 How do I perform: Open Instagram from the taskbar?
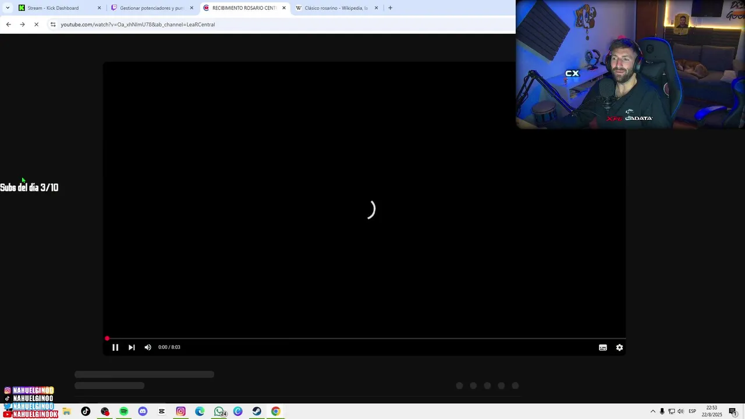tap(180, 411)
